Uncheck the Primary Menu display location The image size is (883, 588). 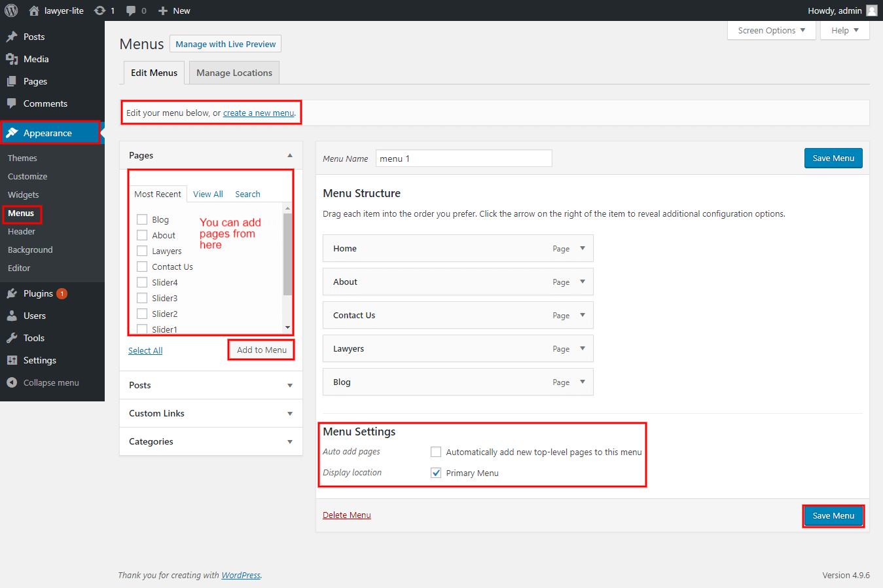436,473
